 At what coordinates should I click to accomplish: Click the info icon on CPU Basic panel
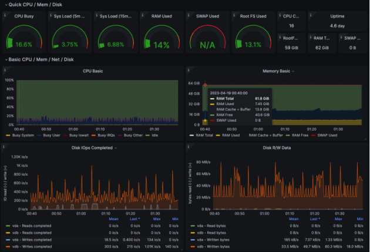[6, 69]
